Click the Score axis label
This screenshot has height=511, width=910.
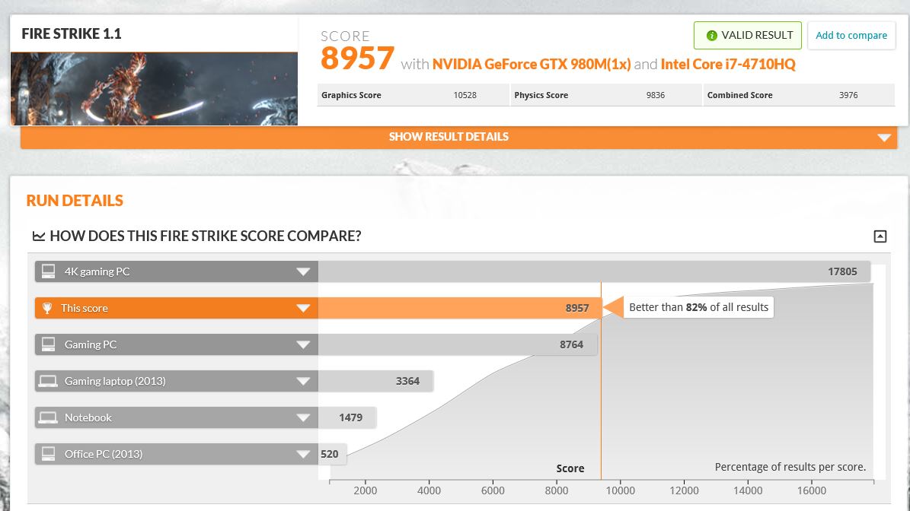coord(570,468)
